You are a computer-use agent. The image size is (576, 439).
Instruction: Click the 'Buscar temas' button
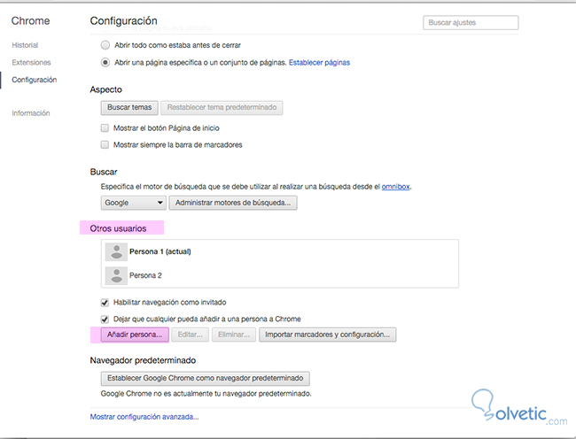pos(129,108)
